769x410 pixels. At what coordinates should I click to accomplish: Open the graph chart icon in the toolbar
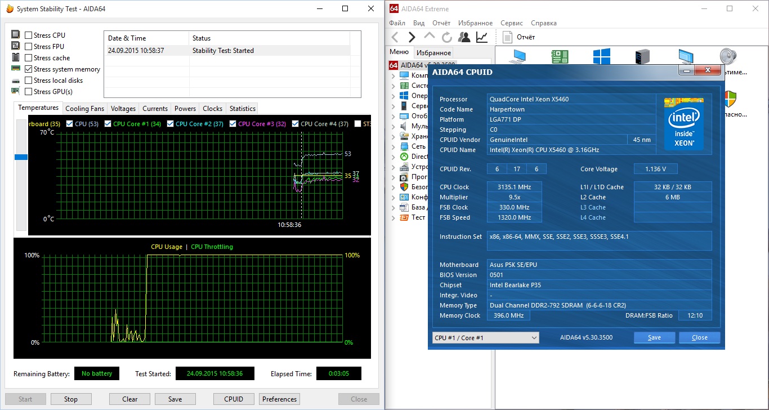(482, 37)
